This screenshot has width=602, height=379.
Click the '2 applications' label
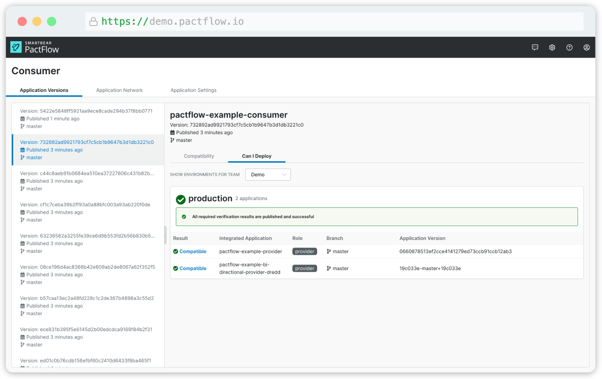251,199
